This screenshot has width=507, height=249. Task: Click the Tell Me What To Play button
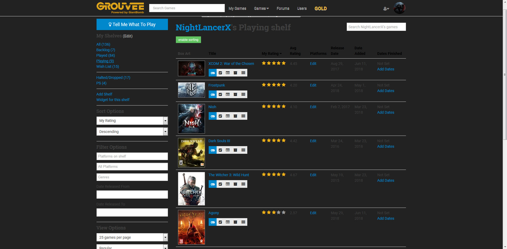point(132,24)
